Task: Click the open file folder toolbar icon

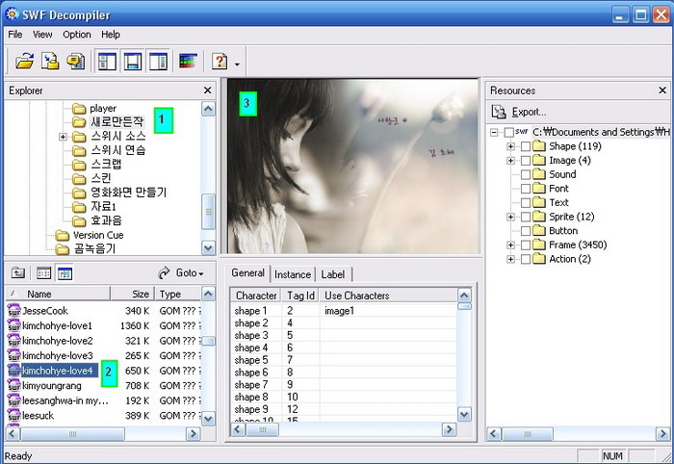Action: coord(25,62)
